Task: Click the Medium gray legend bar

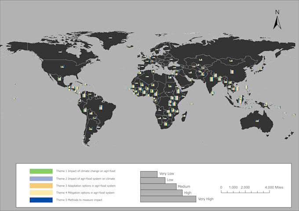Action: (x=158, y=186)
